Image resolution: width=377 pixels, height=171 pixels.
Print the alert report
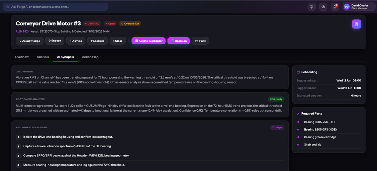[x=200, y=41]
